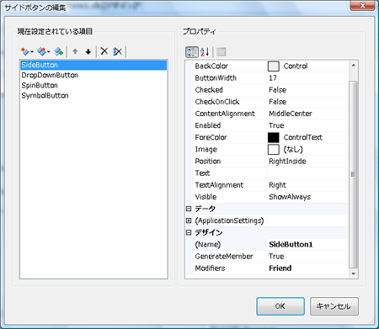
Task: Close the サイドボタンの編集 dialog
Action: [362, 6]
